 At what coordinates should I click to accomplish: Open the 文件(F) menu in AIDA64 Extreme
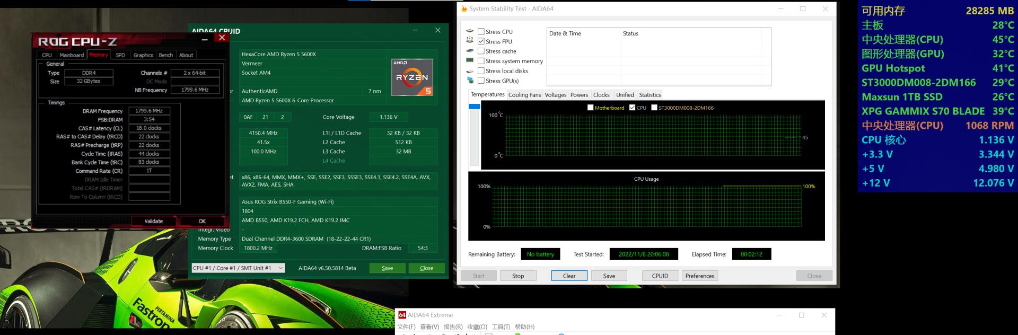[407, 327]
